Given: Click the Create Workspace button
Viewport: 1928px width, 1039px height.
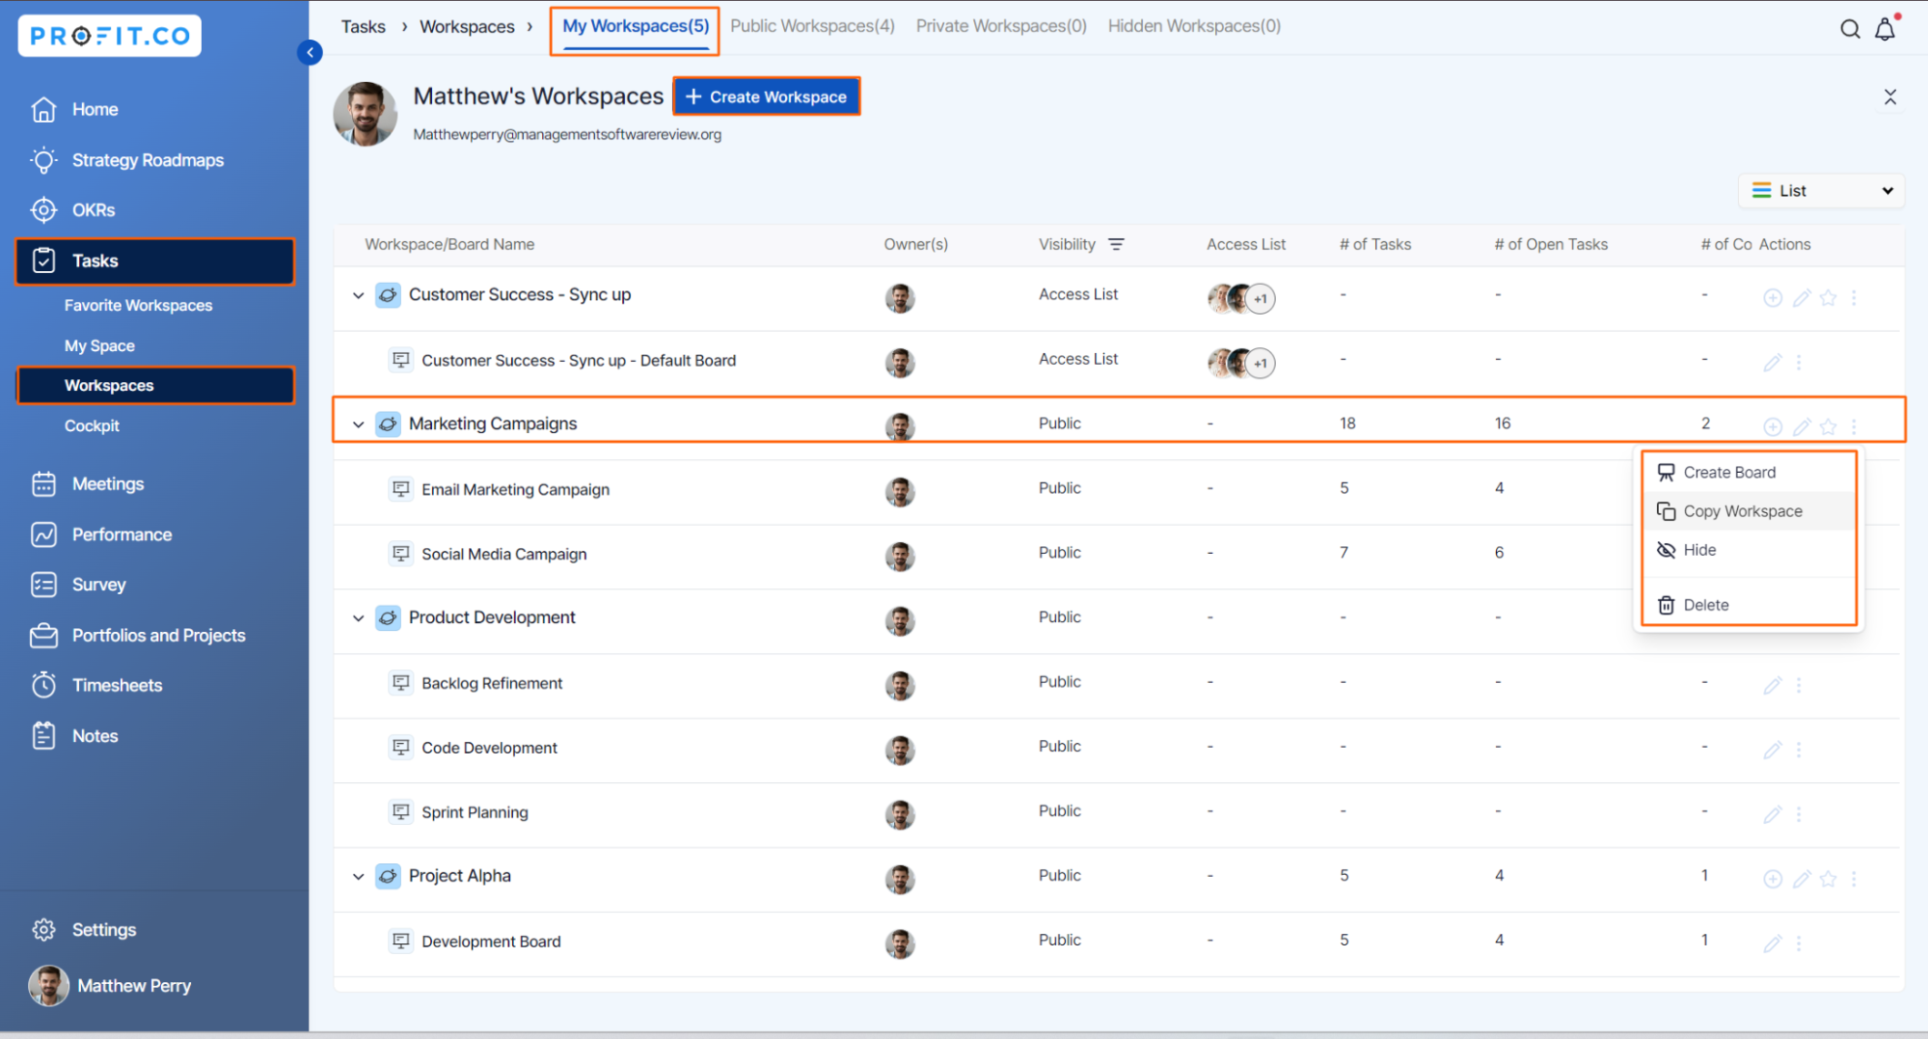Looking at the screenshot, I should 766,96.
